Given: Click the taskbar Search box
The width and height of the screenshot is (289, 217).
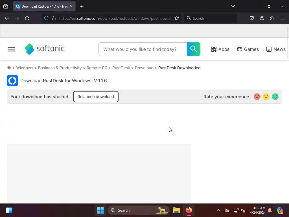Looking at the screenshot, I should [x=138, y=210].
